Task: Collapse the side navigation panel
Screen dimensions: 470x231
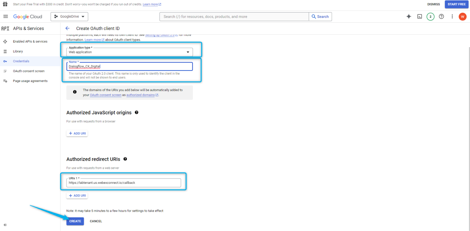Action: pyautogui.click(x=5, y=225)
